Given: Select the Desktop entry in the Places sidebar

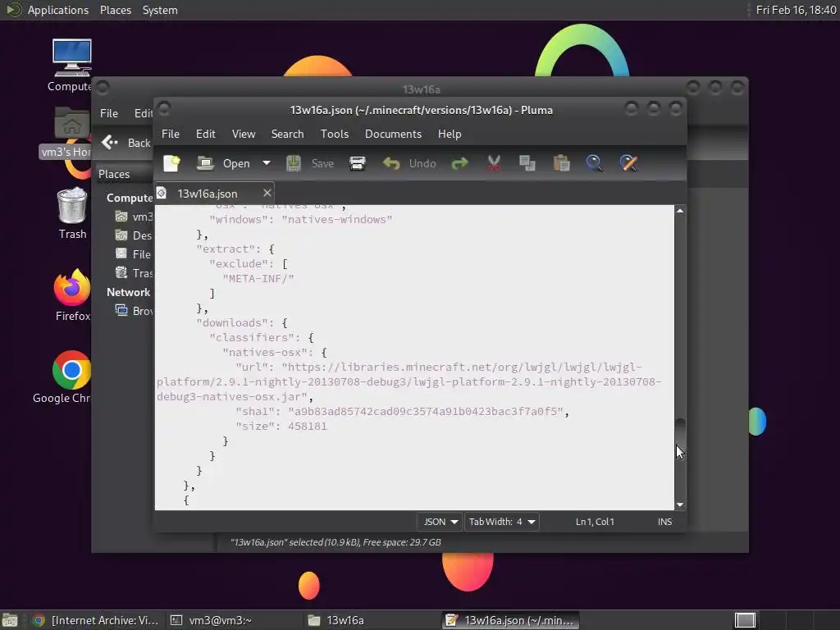Looking at the screenshot, I should (x=134, y=235).
